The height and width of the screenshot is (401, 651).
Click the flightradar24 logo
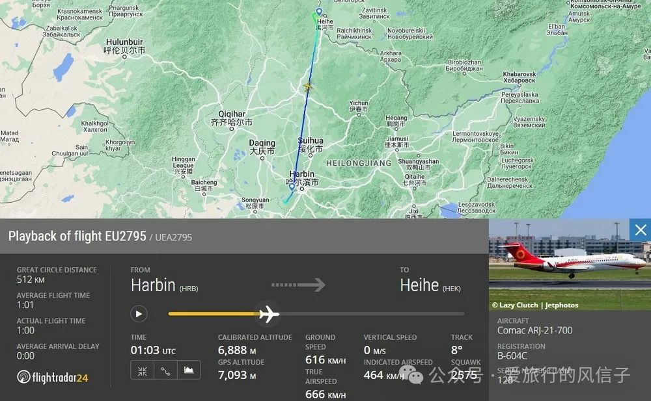pyautogui.click(x=53, y=377)
